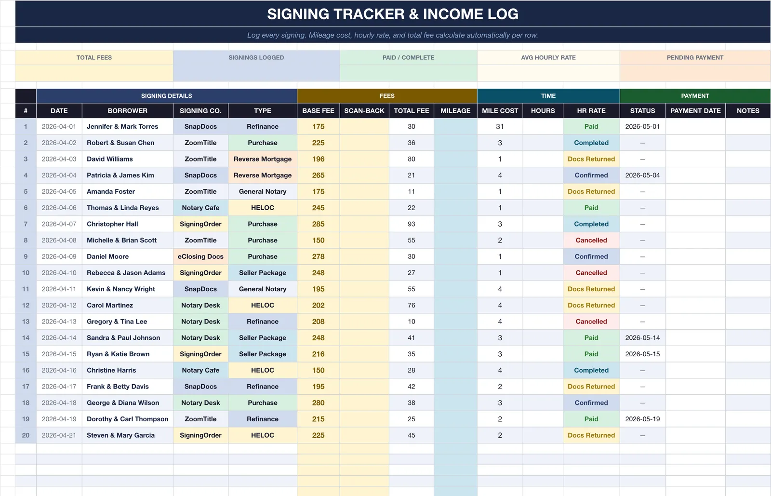
Task: Select the MILEAGE column header
Action: (x=455, y=111)
